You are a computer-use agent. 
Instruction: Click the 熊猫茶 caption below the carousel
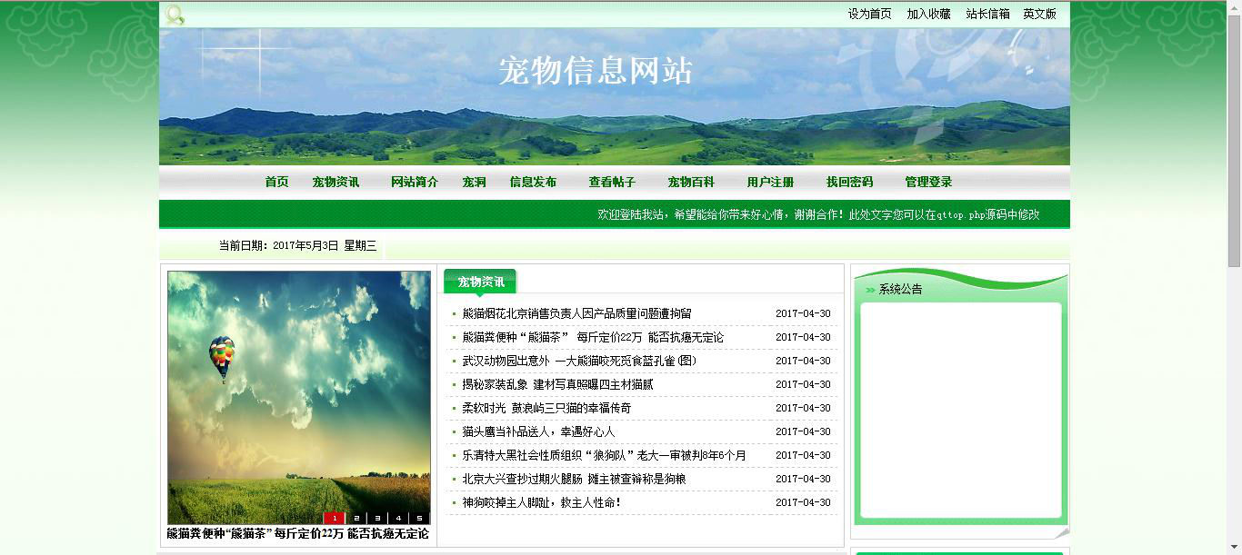[298, 535]
